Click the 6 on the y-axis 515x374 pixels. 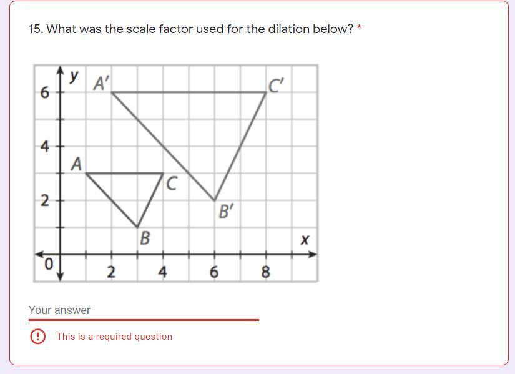[45, 92]
